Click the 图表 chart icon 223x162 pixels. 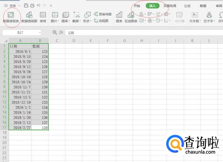(119, 16)
